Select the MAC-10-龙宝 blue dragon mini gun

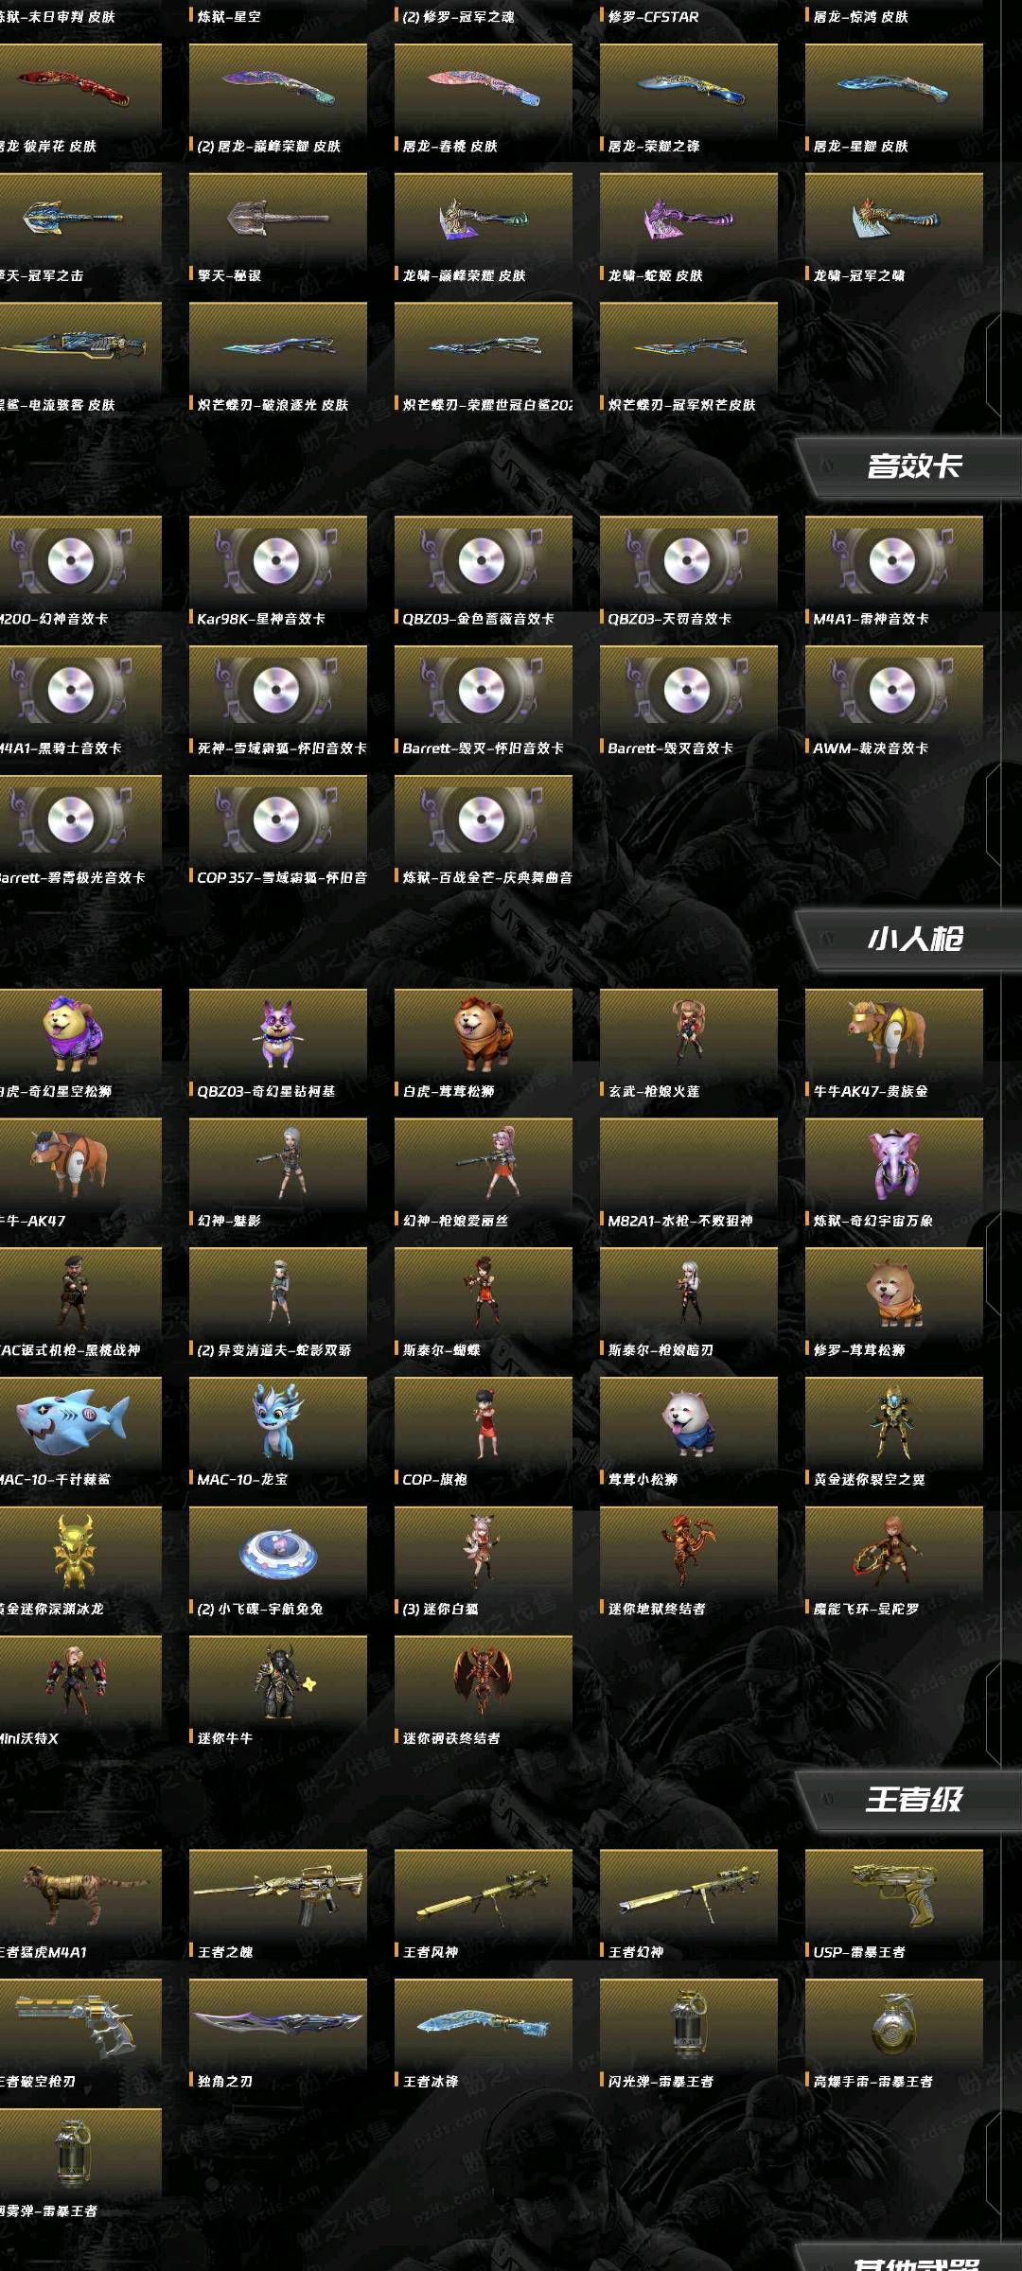point(277,1423)
